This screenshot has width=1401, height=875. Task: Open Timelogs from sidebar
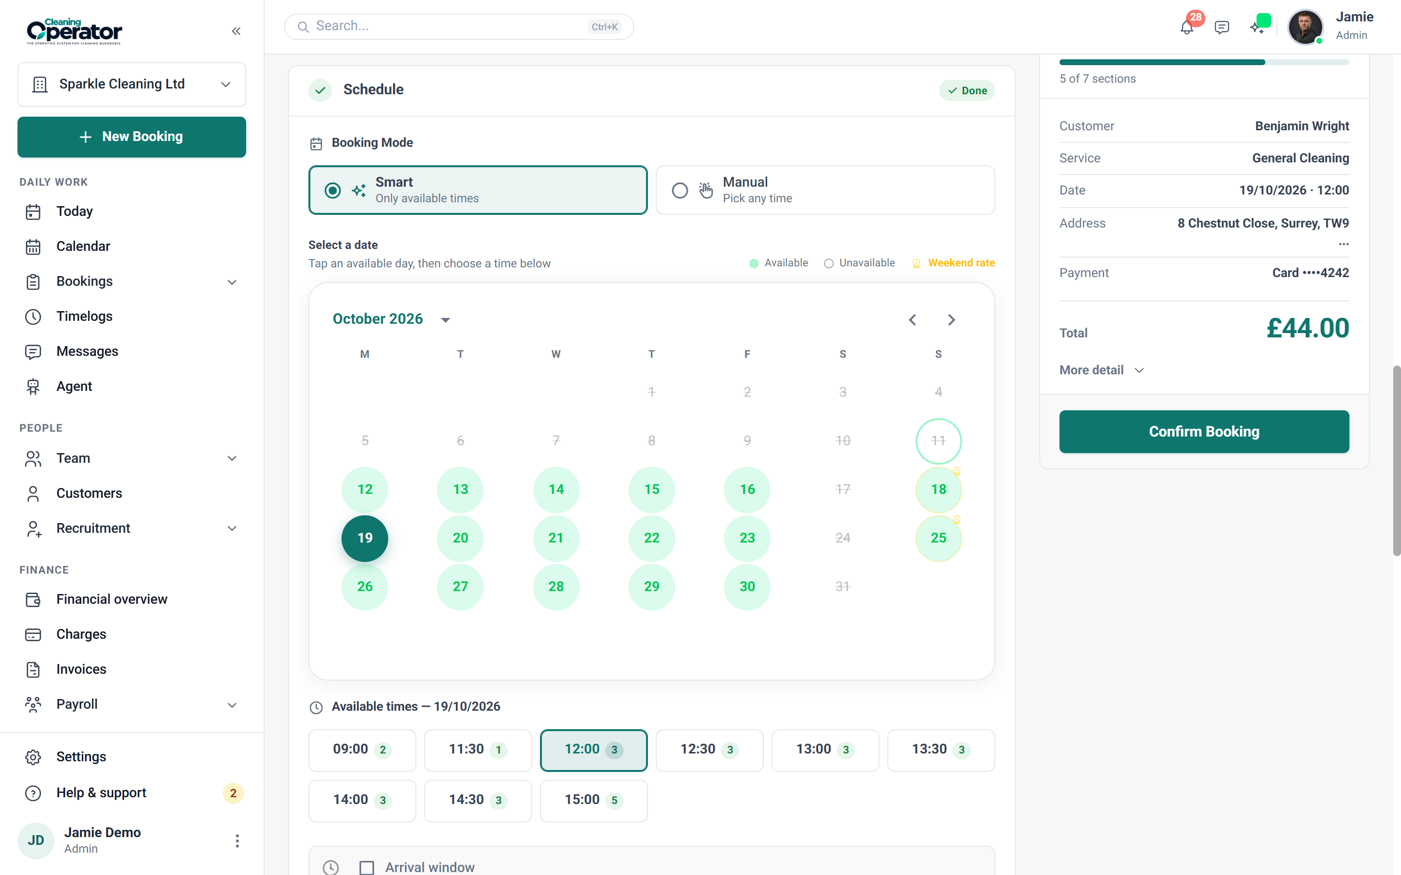[x=132, y=316]
